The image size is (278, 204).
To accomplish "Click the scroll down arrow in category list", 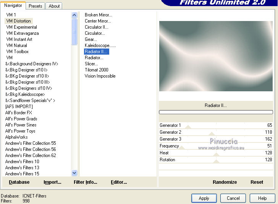I will tap(74, 173).
